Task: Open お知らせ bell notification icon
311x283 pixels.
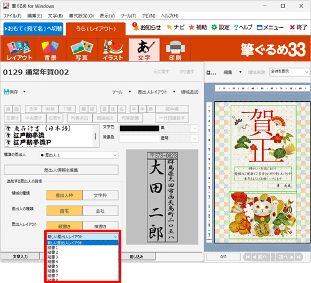Action: (x=136, y=27)
